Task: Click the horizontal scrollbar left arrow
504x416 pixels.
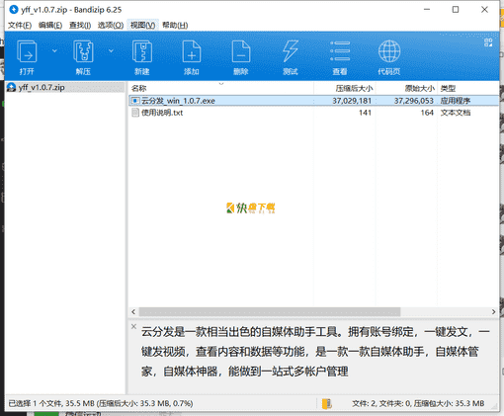Action: 133,311
